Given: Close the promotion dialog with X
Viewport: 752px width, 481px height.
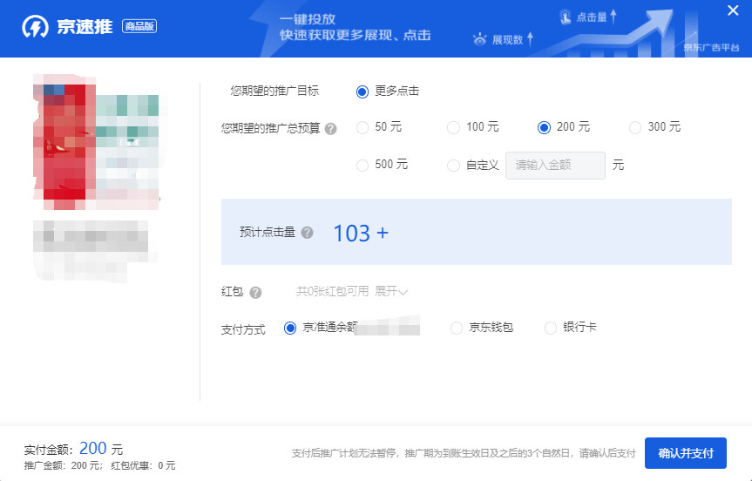Looking at the screenshot, I should (733, 10).
